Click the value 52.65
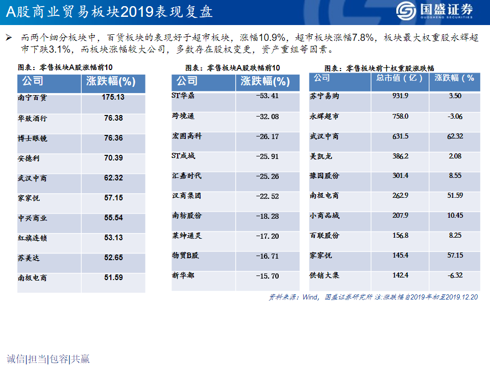The width and height of the screenshot is (490, 368). 113,258
